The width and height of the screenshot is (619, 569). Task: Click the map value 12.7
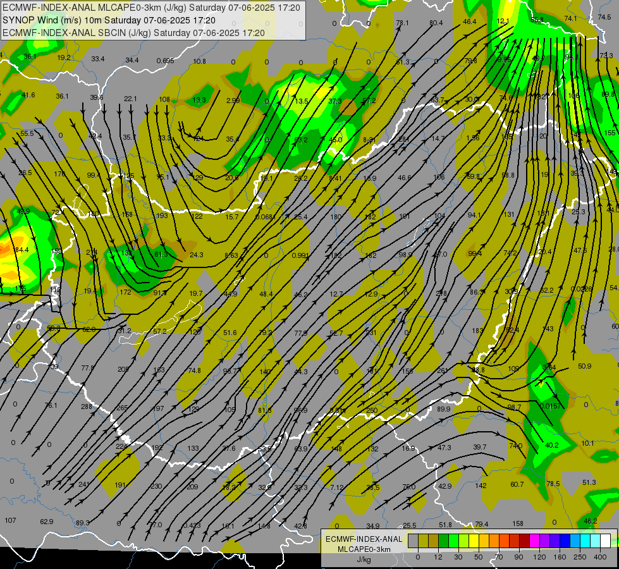[336, 294]
